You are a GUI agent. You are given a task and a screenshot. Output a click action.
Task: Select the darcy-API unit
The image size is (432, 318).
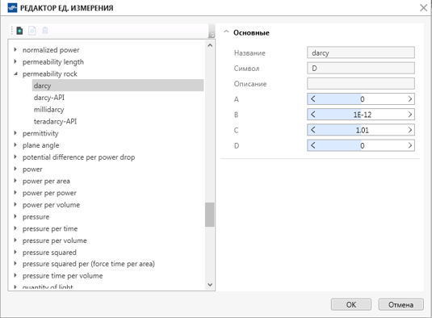pyautogui.click(x=49, y=98)
